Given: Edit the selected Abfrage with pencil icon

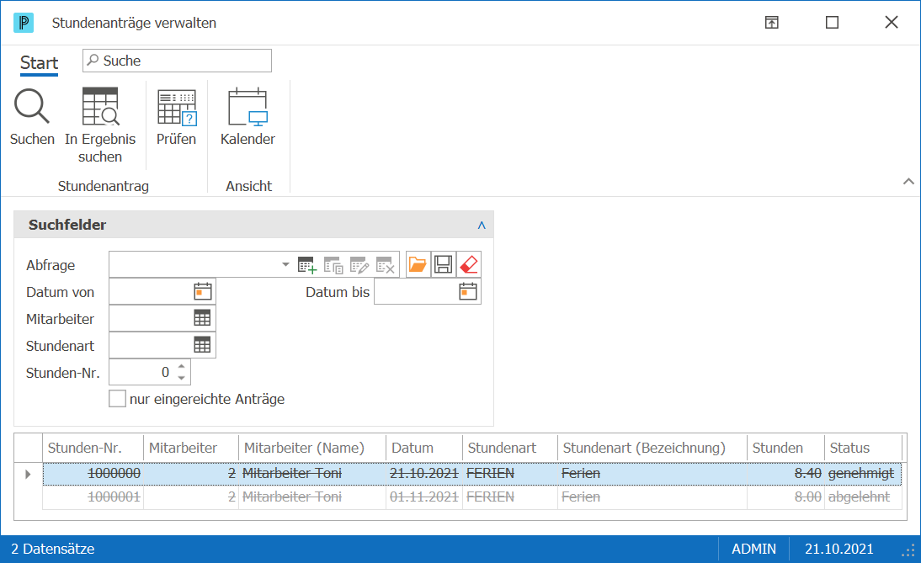Looking at the screenshot, I should click(x=359, y=265).
